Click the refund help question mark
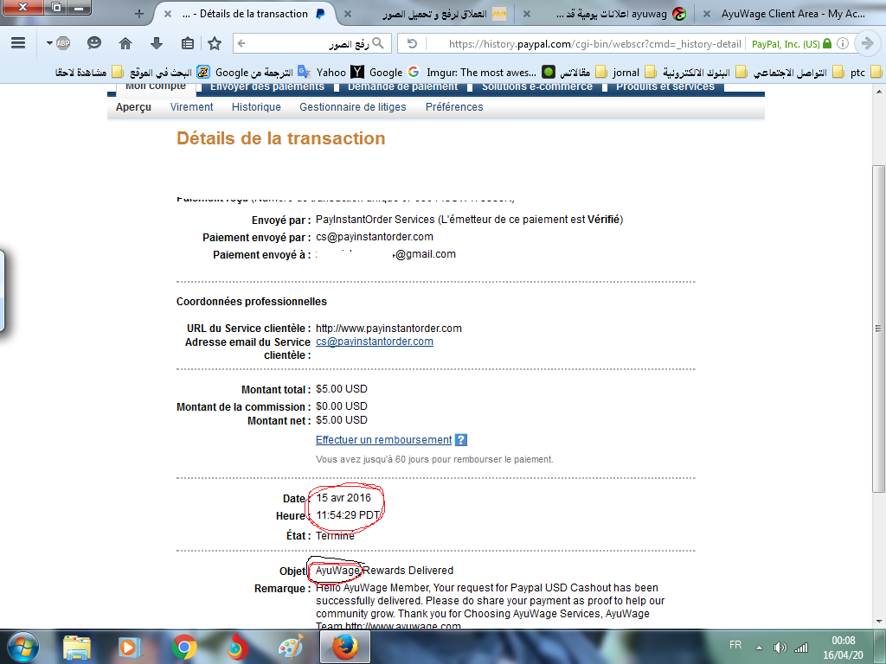Image resolution: width=886 pixels, height=664 pixels. coord(461,440)
